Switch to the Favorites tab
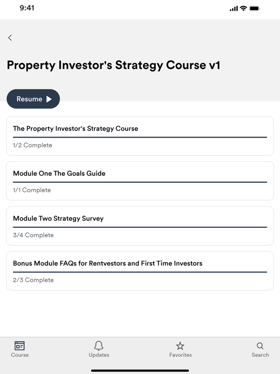Image resolution: width=280 pixels, height=374 pixels. click(180, 350)
